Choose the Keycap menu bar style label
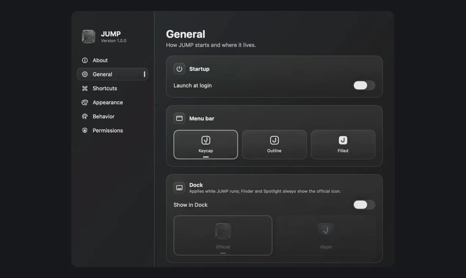This screenshot has height=278, width=466. click(x=206, y=151)
